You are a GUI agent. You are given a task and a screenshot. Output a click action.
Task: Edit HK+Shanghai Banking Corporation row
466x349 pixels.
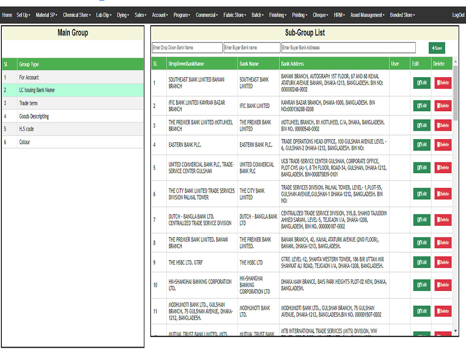tap(422, 285)
